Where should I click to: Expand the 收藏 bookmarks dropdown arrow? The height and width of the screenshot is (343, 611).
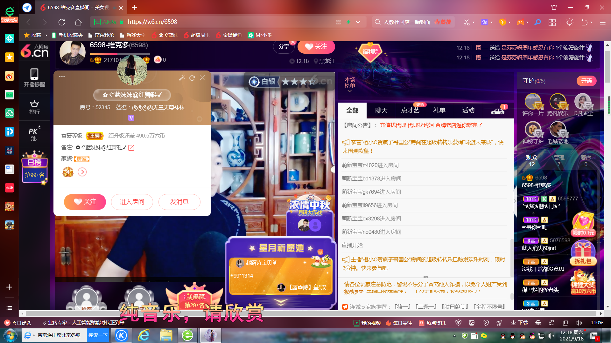[46, 35]
